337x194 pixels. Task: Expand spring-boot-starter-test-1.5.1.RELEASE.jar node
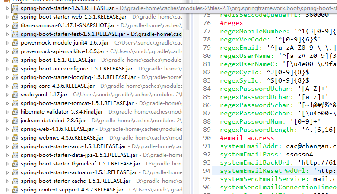click(x=7, y=34)
